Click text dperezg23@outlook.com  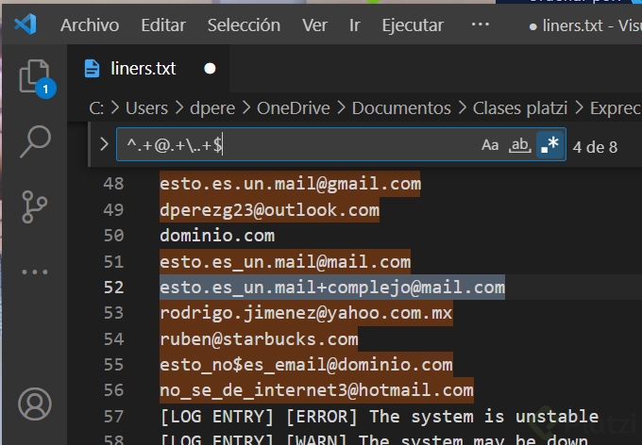[x=269, y=210]
